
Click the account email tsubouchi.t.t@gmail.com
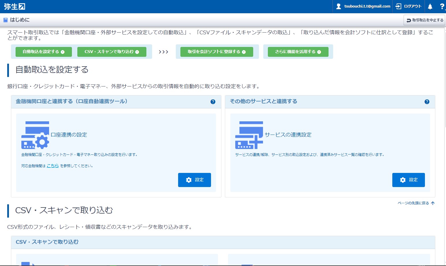click(x=367, y=6)
